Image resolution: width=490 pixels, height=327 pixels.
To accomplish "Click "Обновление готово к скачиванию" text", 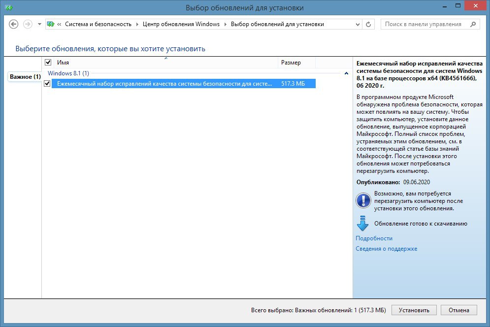I will pos(421,224).
